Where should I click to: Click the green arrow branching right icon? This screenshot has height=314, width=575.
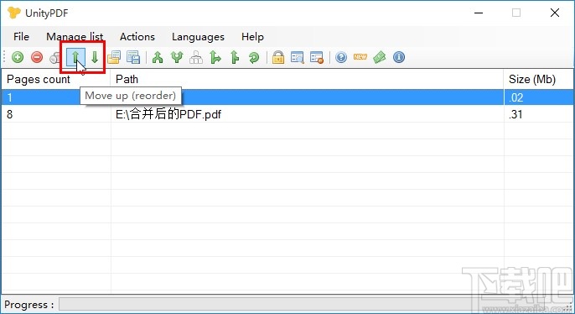(215, 57)
